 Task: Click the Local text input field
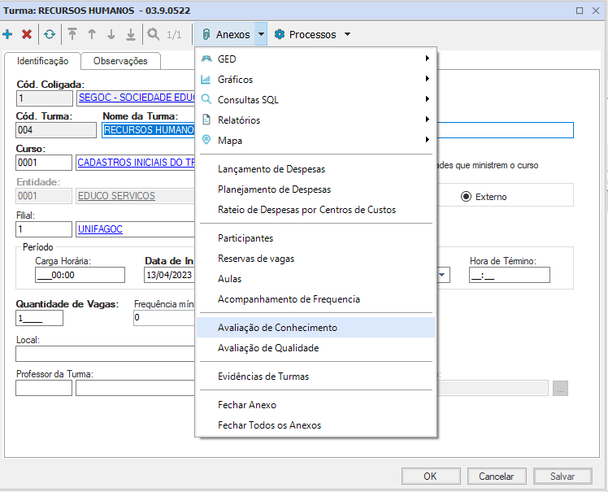pyautogui.click(x=105, y=353)
